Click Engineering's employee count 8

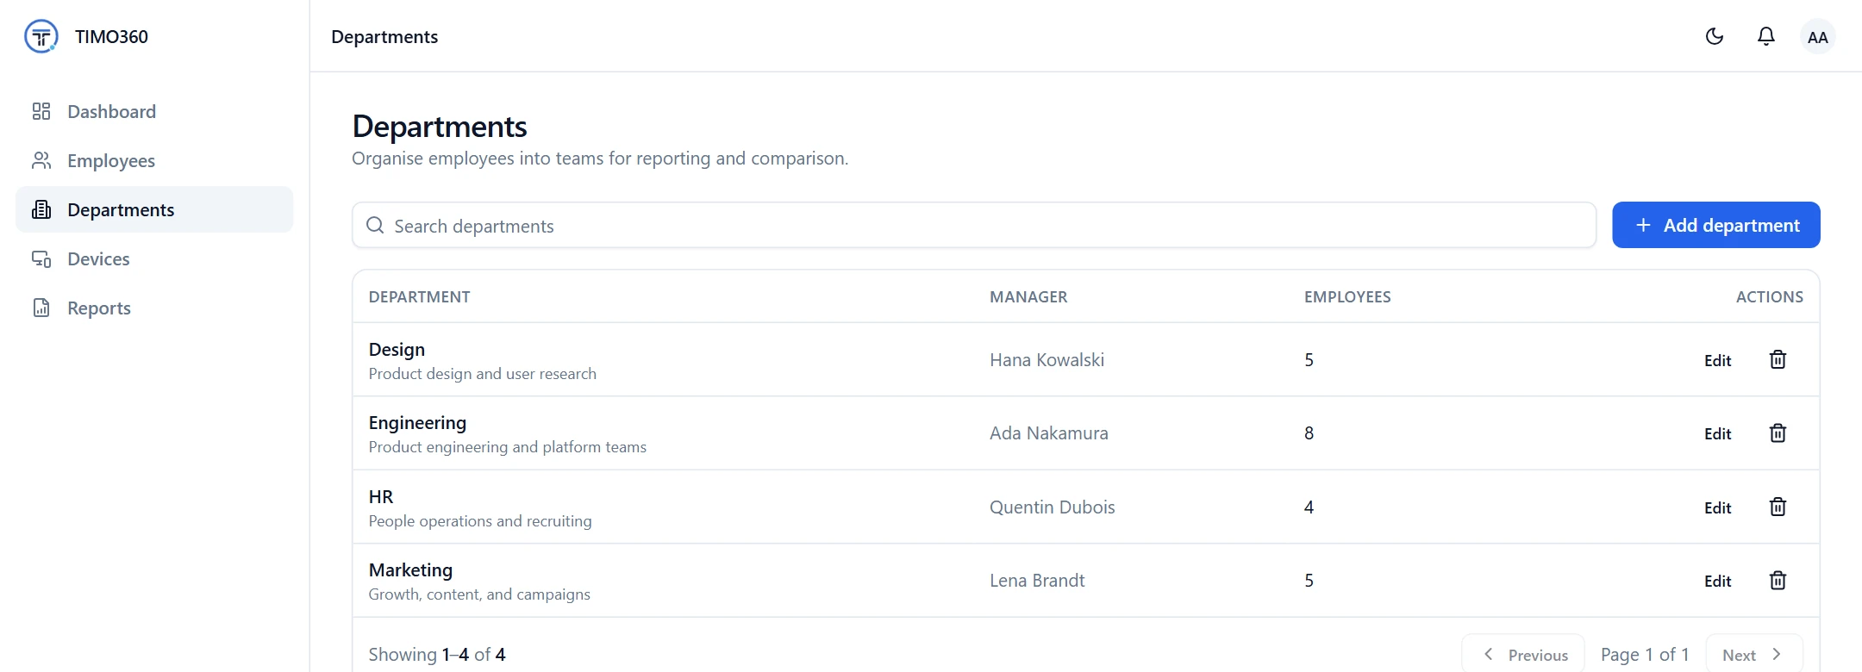(x=1309, y=432)
